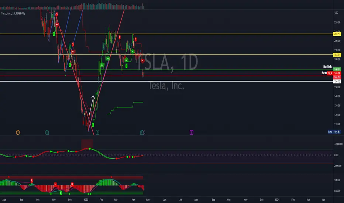Click the 100.00 value on the oscillator axis
This screenshot has width=344, height=203.
coord(337,180)
